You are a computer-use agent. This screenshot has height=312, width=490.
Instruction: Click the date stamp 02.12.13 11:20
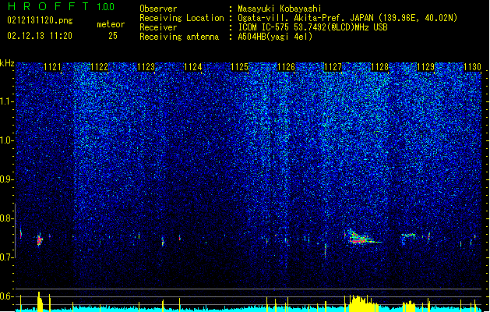click(40, 36)
